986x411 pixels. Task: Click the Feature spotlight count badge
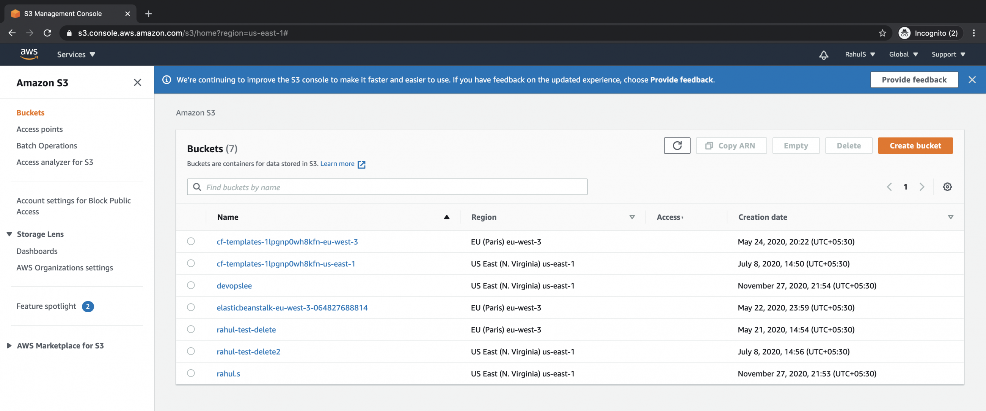tap(88, 306)
